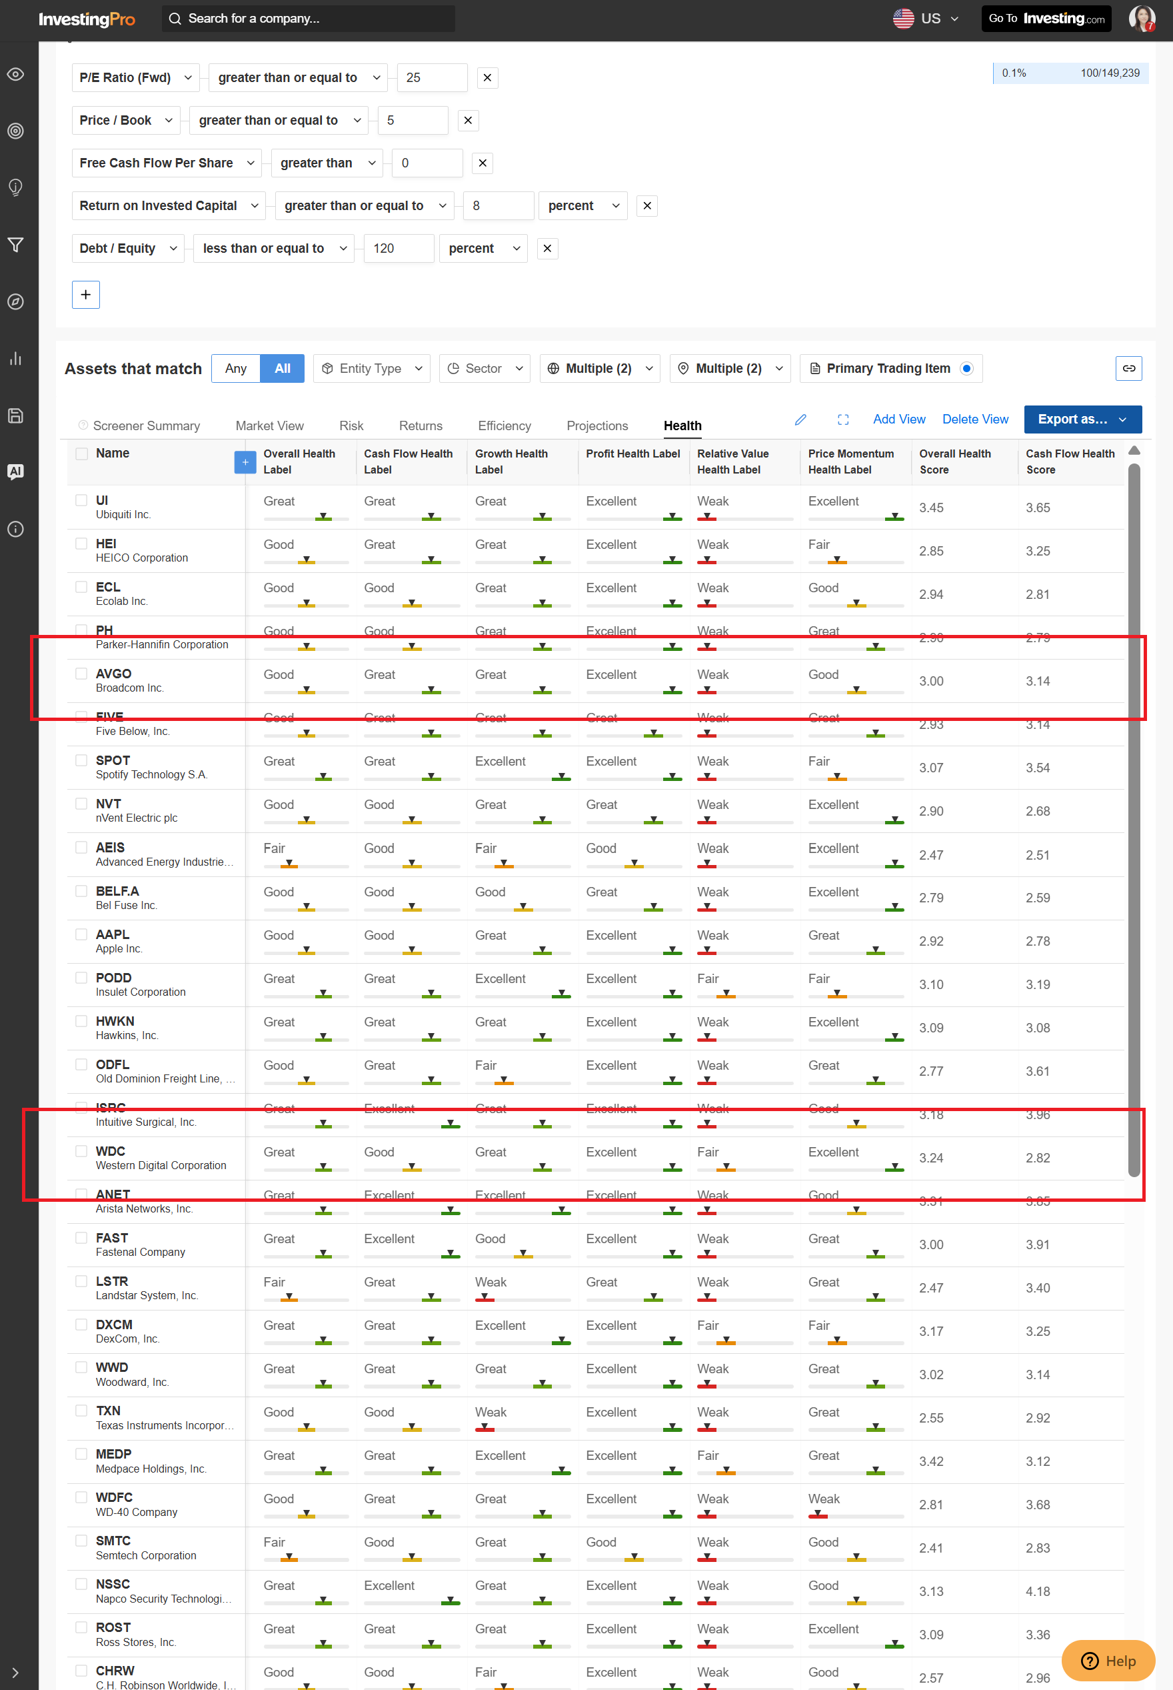This screenshot has width=1173, height=1690.
Task: Switch to Projections tab
Action: point(598,426)
